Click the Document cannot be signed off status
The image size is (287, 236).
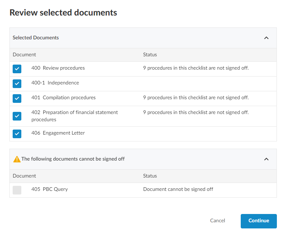[x=178, y=189]
